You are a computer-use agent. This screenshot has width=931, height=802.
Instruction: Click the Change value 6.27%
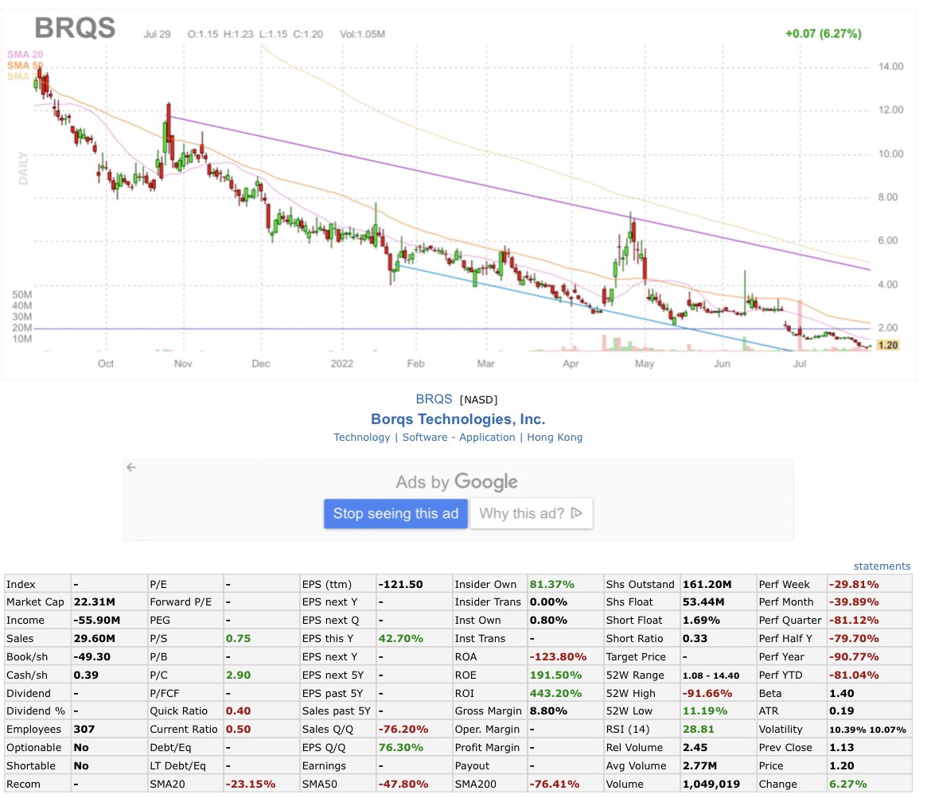click(848, 784)
